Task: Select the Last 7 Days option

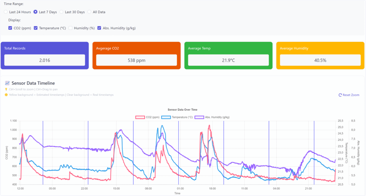Action: (x=35, y=12)
